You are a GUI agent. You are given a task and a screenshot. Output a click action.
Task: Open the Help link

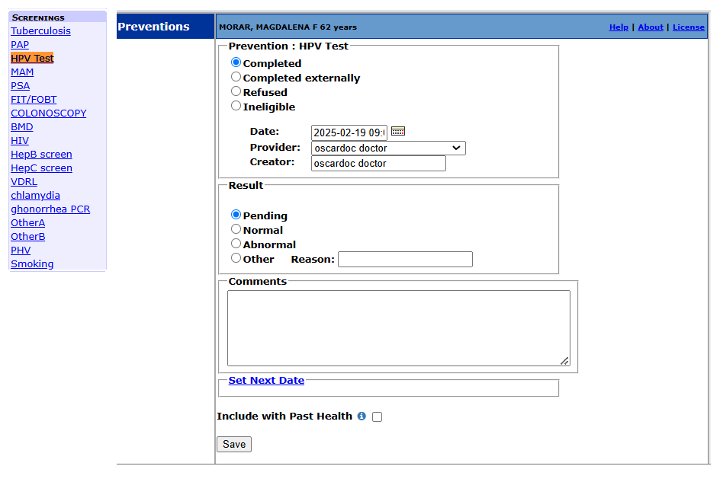619,27
